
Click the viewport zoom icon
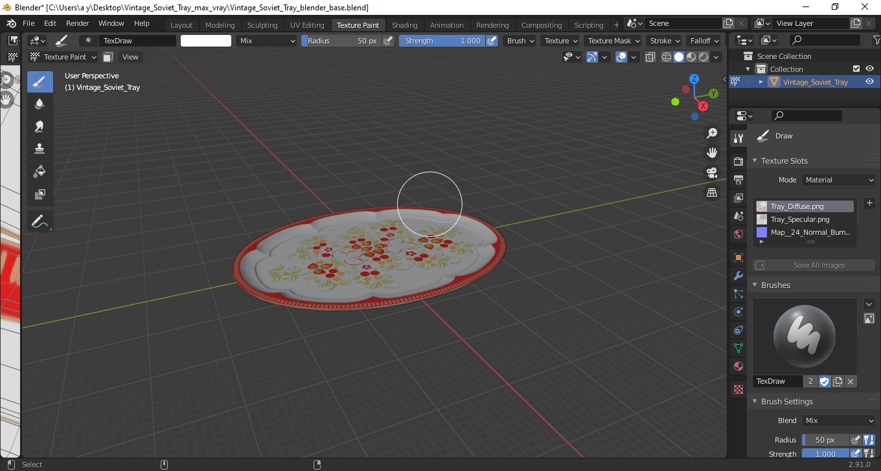712,133
